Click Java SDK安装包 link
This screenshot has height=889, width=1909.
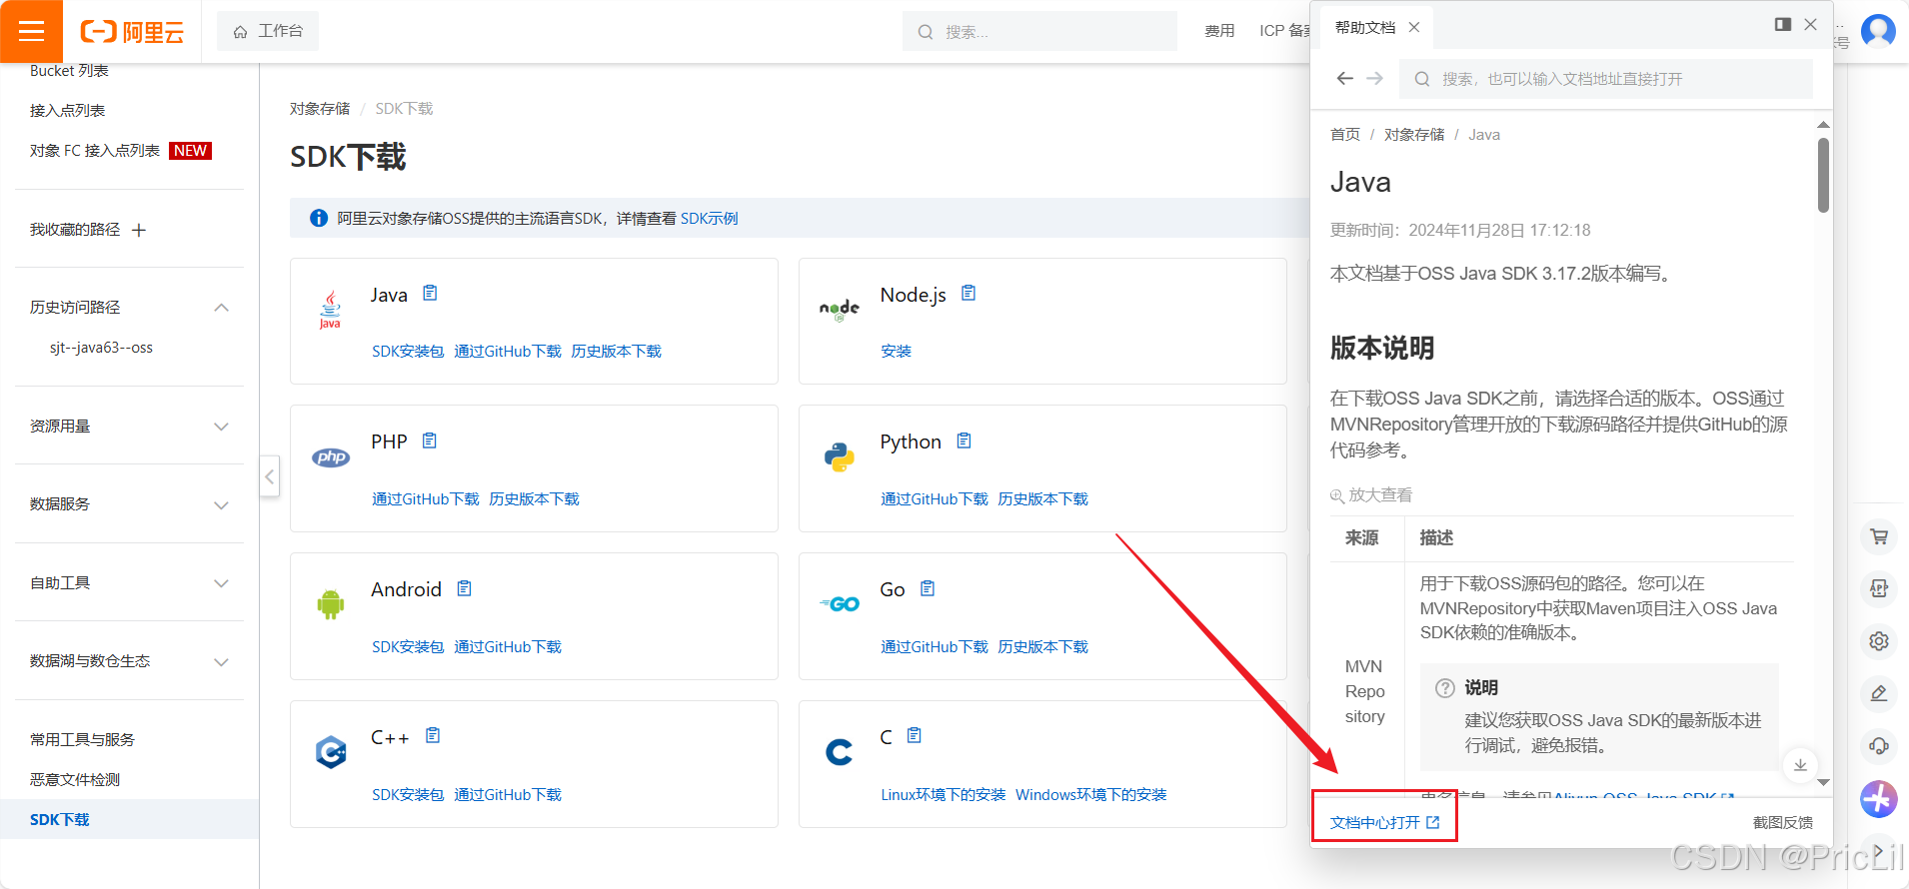[408, 351]
